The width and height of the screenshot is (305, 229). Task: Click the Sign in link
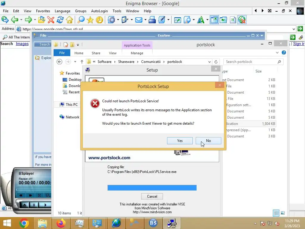point(299,44)
